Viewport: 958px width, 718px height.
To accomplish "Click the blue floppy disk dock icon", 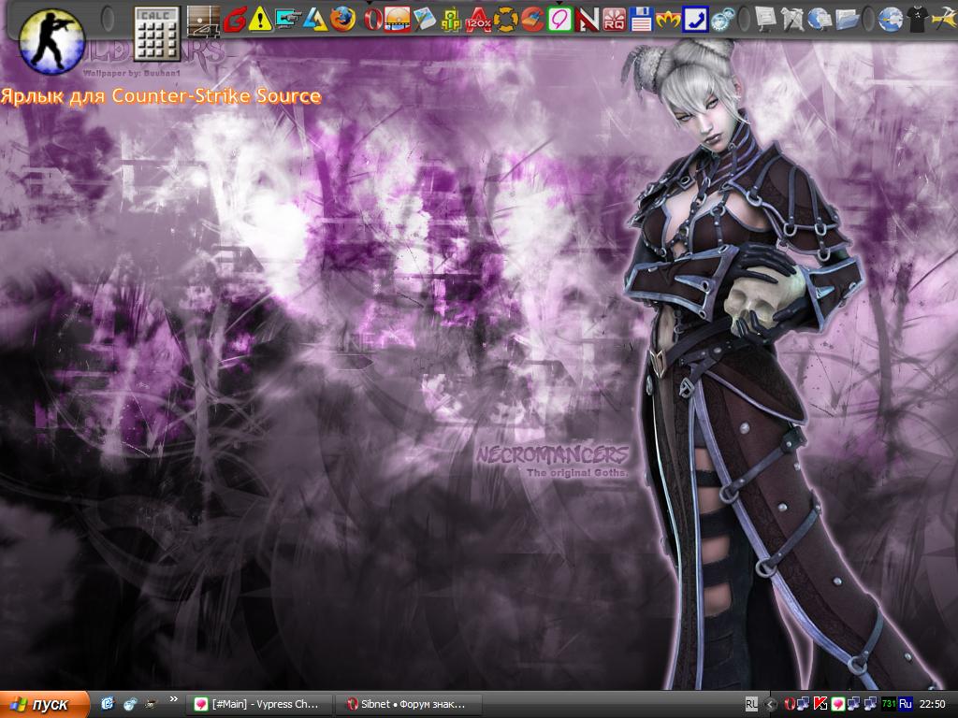I will 641,20.
